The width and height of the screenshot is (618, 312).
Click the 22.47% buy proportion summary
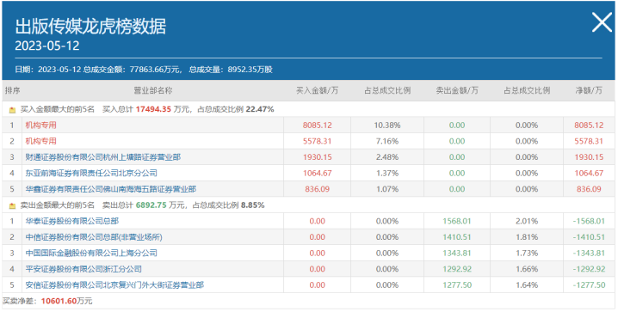pyautogui.click(x=260, y=109)
